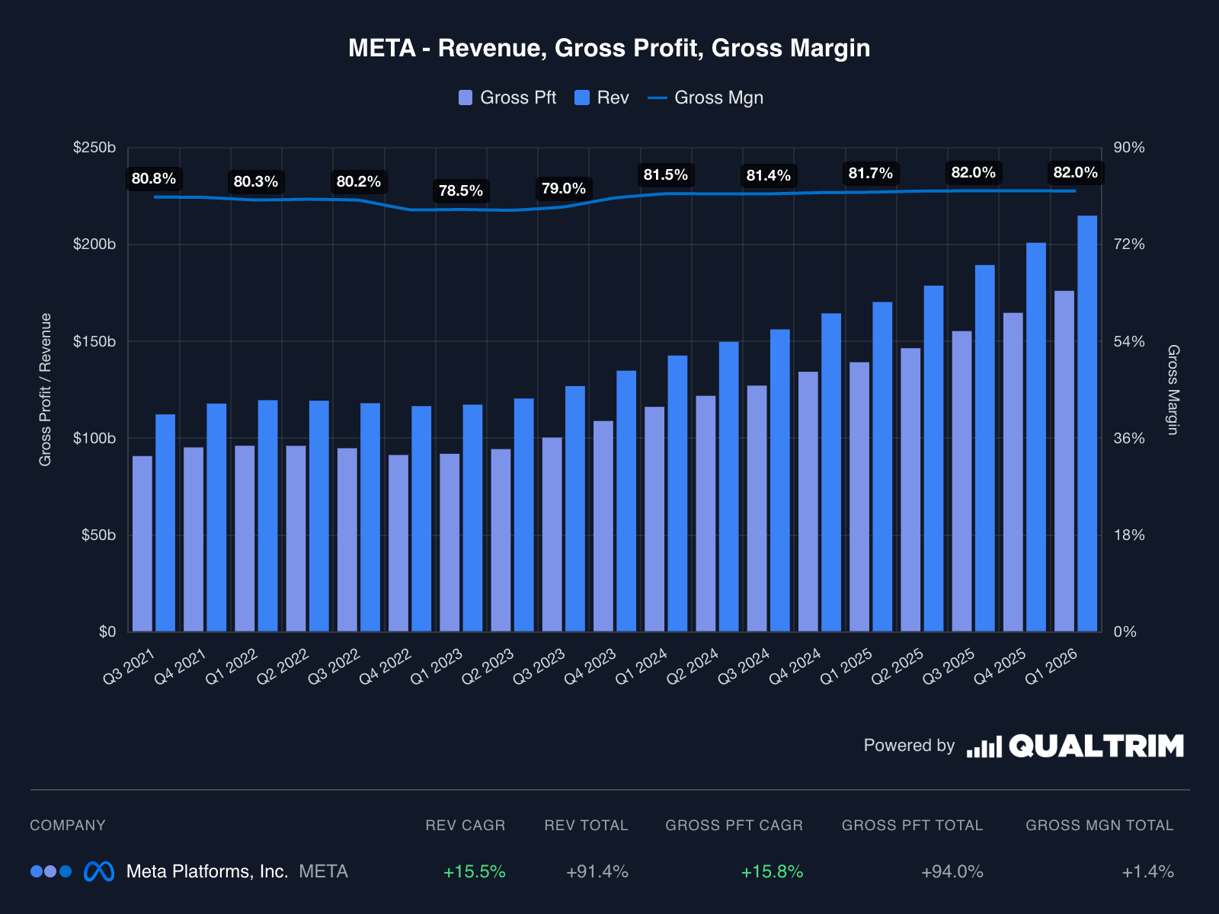The image size is (1219, 914).
Task: Click the +15.8% GROSS PFT CAGR value
Action: tap(772, 871)
